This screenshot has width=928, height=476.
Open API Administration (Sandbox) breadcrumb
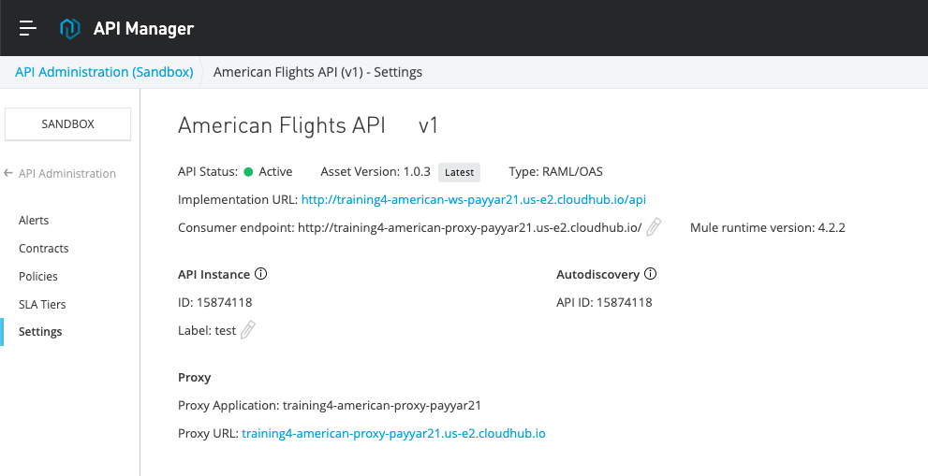click(x=104, y=72)
